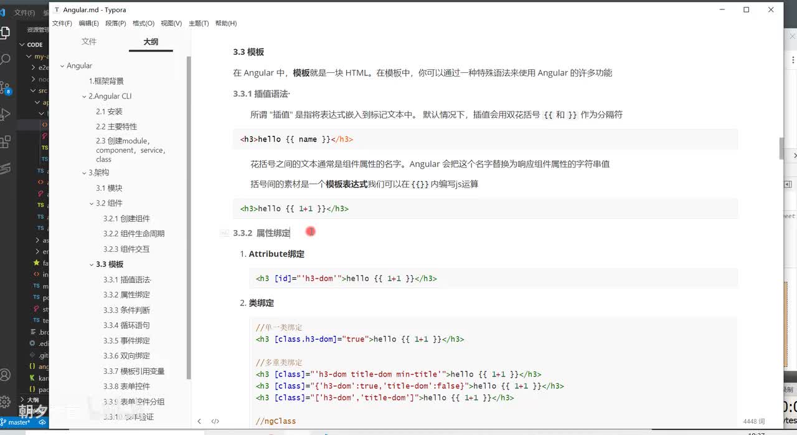Click the 类绑定 list item text
This screenshot has width=797, height=435.
[261, 303]
